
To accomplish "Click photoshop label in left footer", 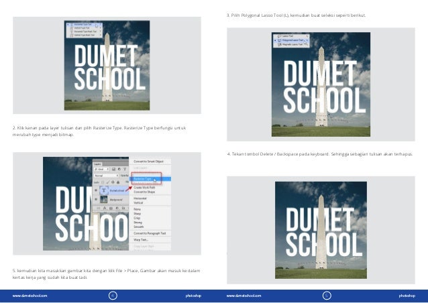I will point(193,296).
